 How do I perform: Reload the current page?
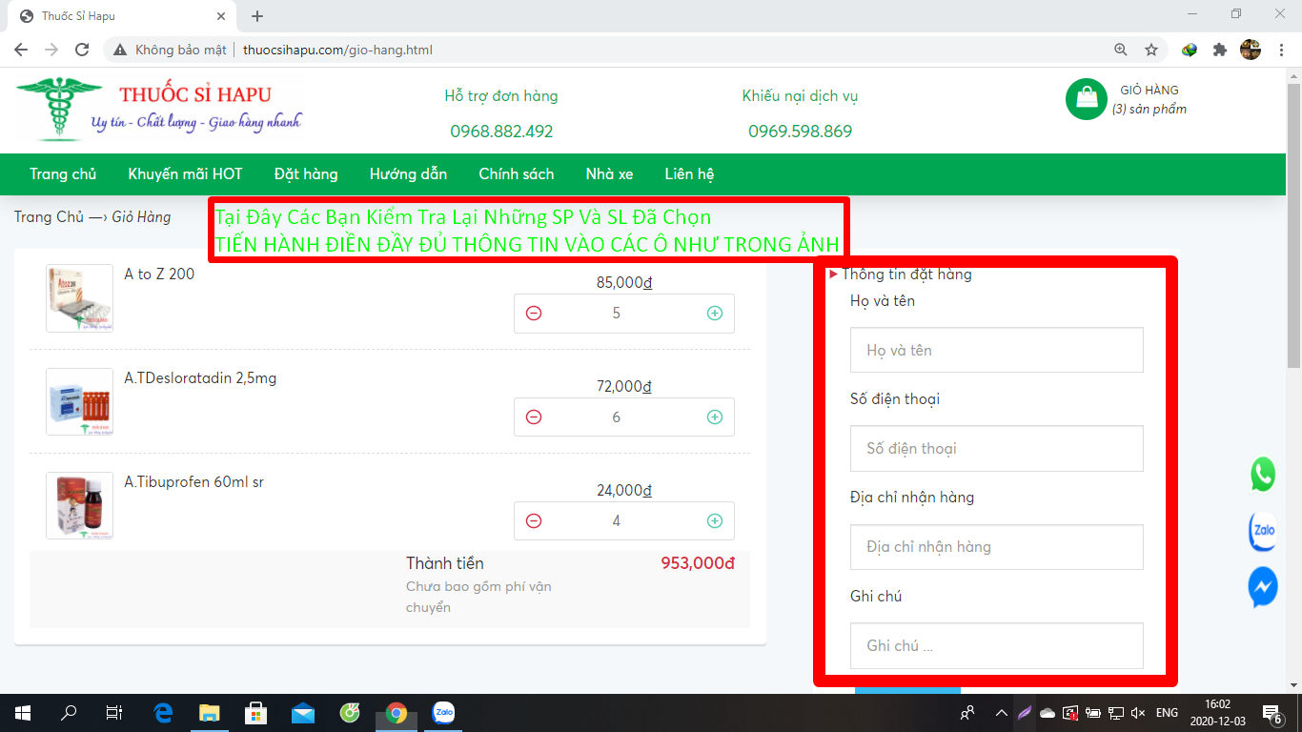[x=82, y=50]
